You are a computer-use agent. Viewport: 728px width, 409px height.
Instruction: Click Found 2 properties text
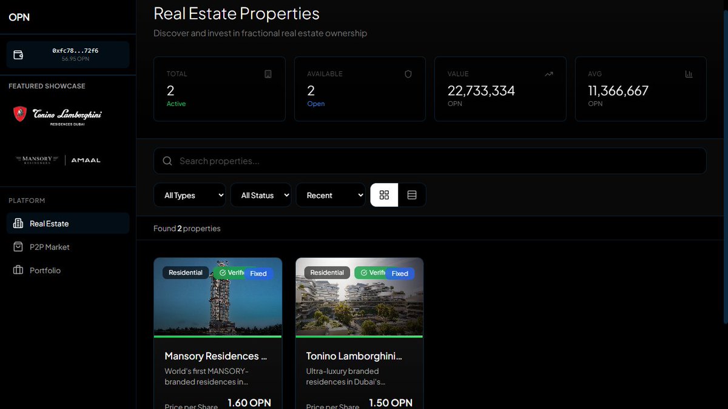(187, 228)
